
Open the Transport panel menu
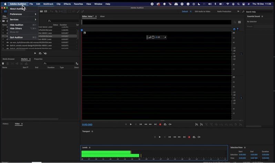click(92, 131)
